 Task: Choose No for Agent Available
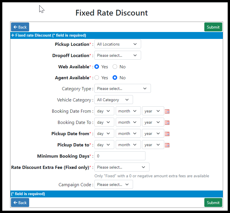point(115,78)
